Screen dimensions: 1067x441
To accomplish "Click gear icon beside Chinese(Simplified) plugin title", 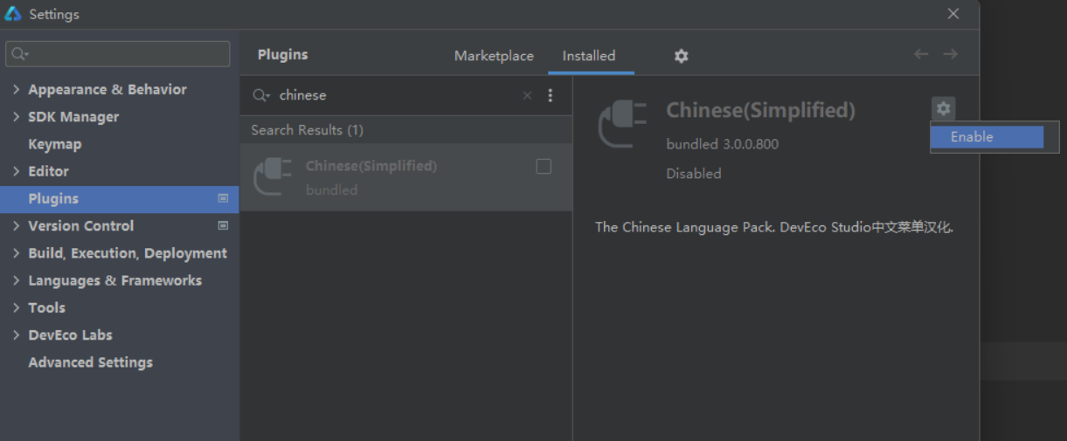I will tap(943, 109).
